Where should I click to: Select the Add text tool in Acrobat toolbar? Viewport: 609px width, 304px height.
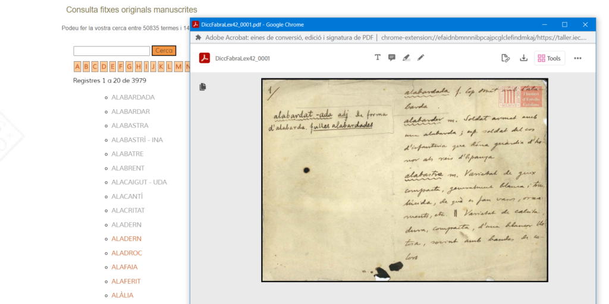pos(378,58)
